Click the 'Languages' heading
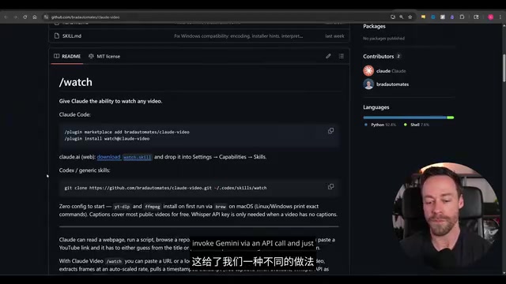The image size is (506, 284). 376,107
